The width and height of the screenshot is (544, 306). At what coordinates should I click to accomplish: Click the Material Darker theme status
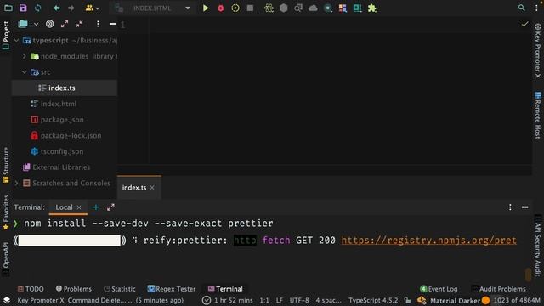(455, 300)
